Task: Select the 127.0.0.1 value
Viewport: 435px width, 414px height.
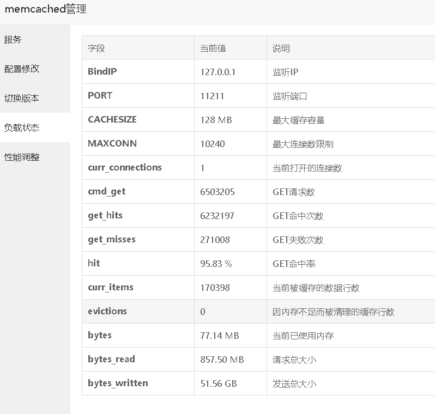Action: coord(218,72)
